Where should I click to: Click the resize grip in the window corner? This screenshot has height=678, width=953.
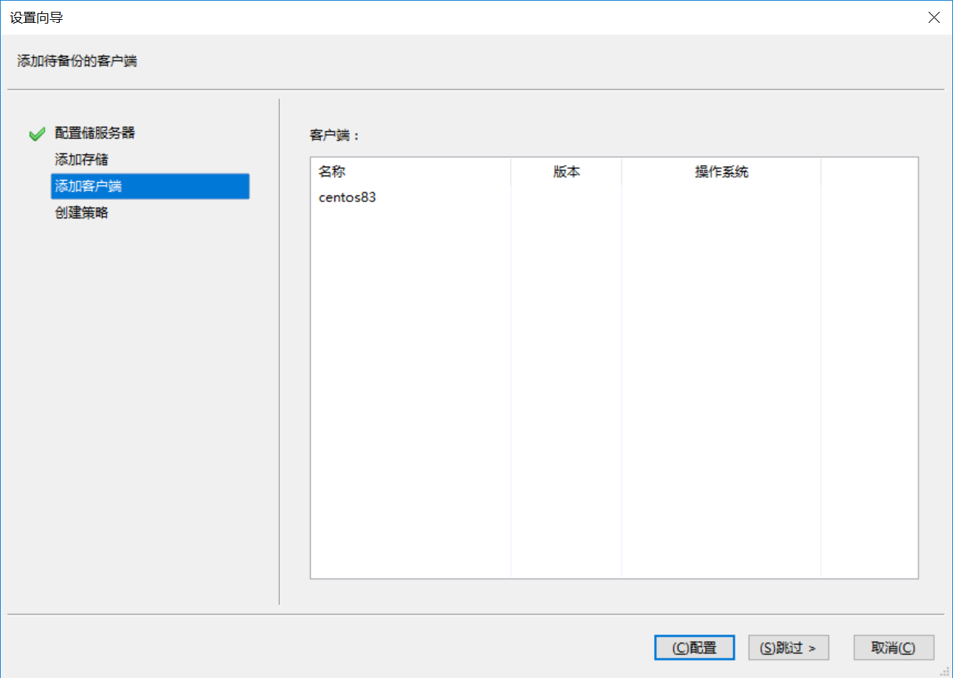tap(944, 670)
